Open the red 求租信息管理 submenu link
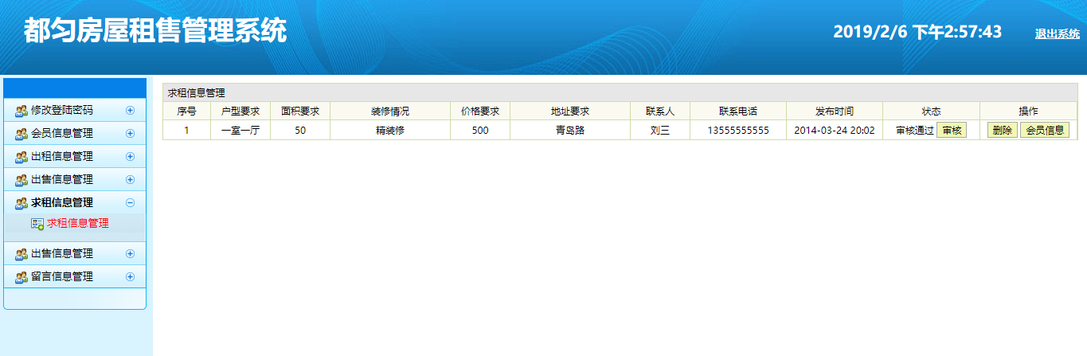The height and width of the screenshot is (356, 1087). point(78,224)
